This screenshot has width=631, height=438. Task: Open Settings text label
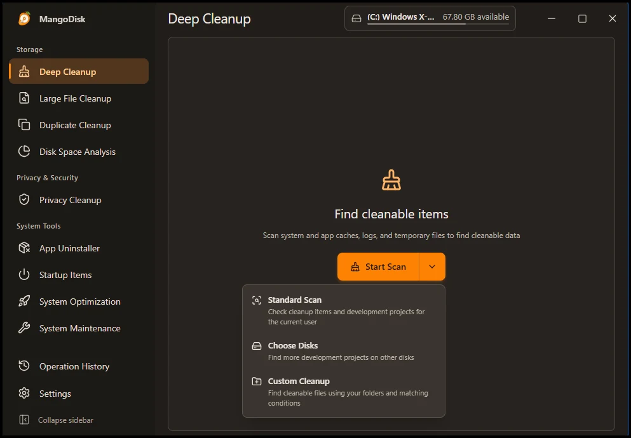click(55, 394)
